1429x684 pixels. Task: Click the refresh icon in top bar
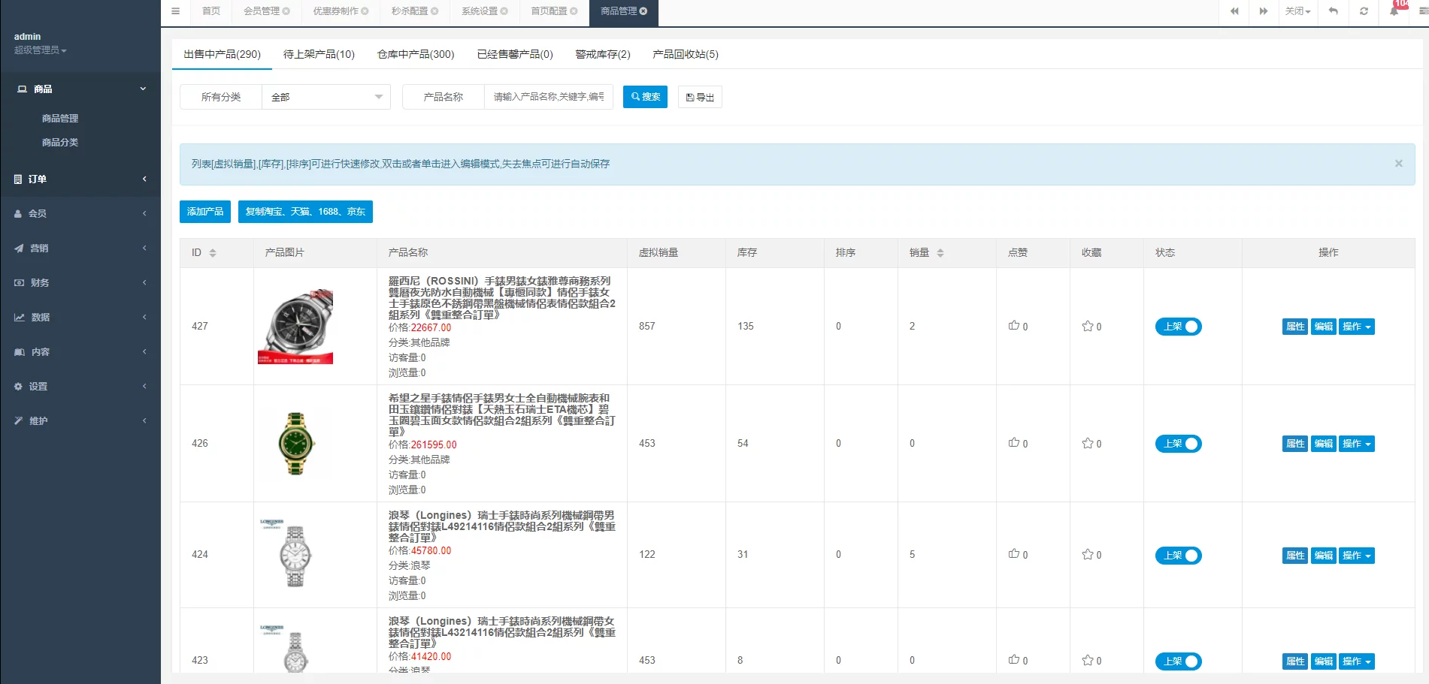coord(1364,11)
